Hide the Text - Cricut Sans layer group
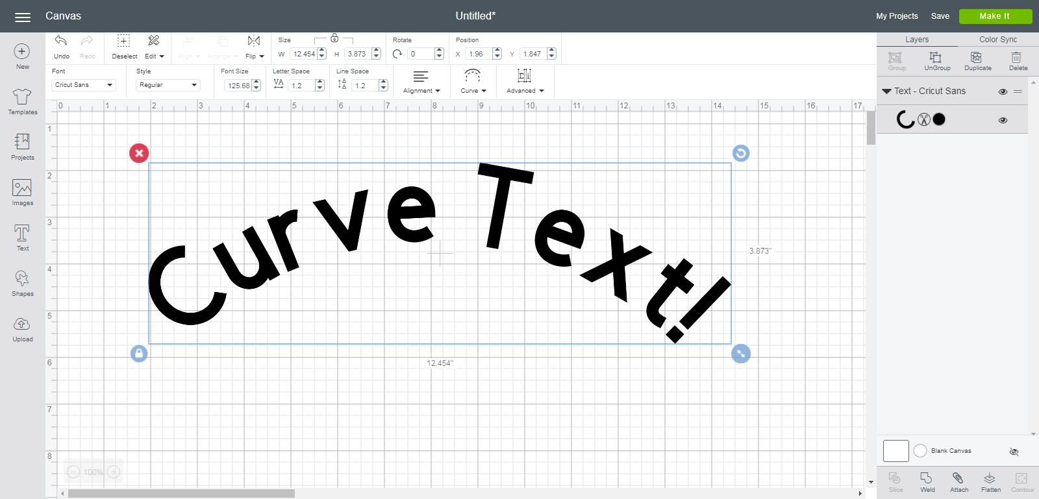Viewport: 1039px width, 499px height. [1003, 91]
